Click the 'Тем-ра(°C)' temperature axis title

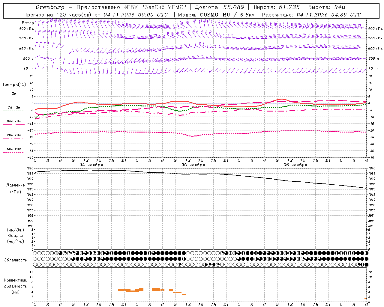click(14, 85)
